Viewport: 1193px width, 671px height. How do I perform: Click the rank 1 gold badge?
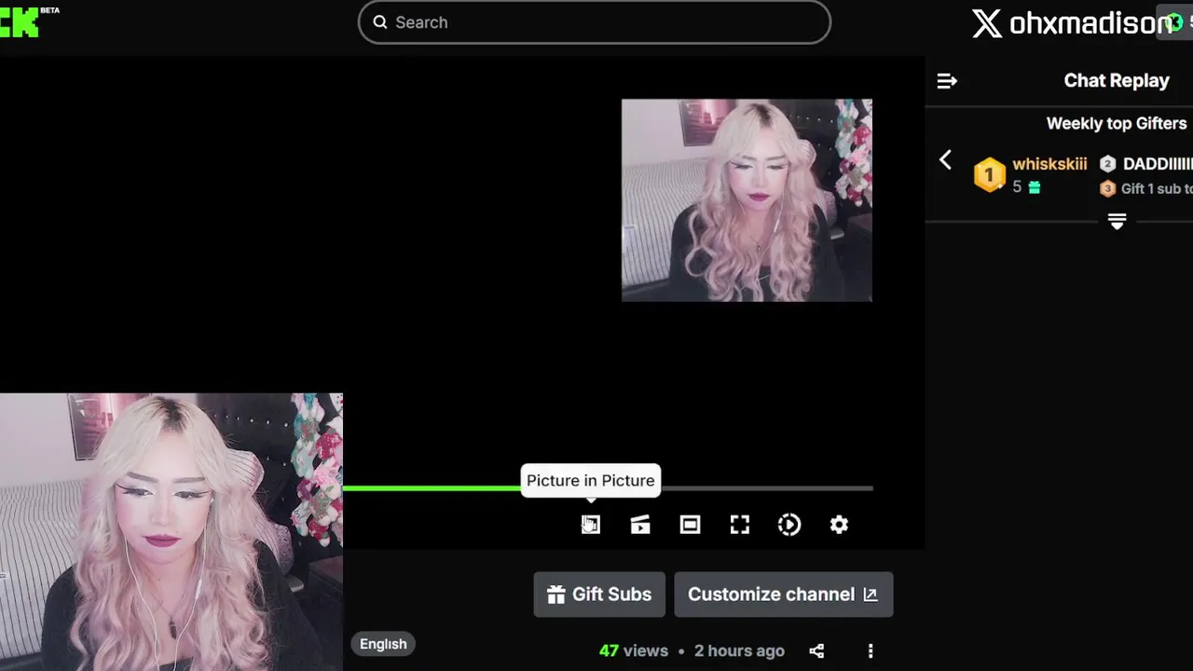[x=989, y=174]
